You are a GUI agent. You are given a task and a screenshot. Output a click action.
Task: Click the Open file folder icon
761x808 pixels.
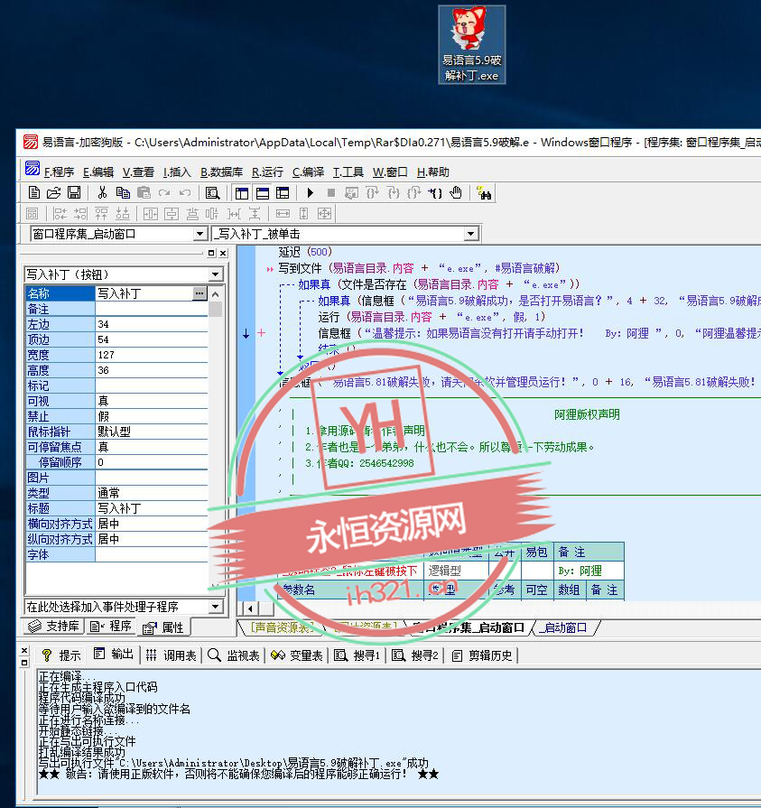click(x=53, y=192)
